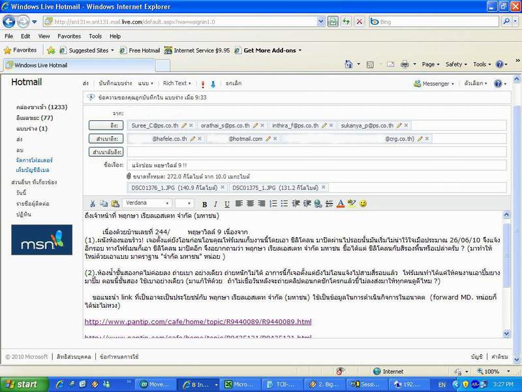
Task: Apply Bold formatting
Action: pos(204,204)
